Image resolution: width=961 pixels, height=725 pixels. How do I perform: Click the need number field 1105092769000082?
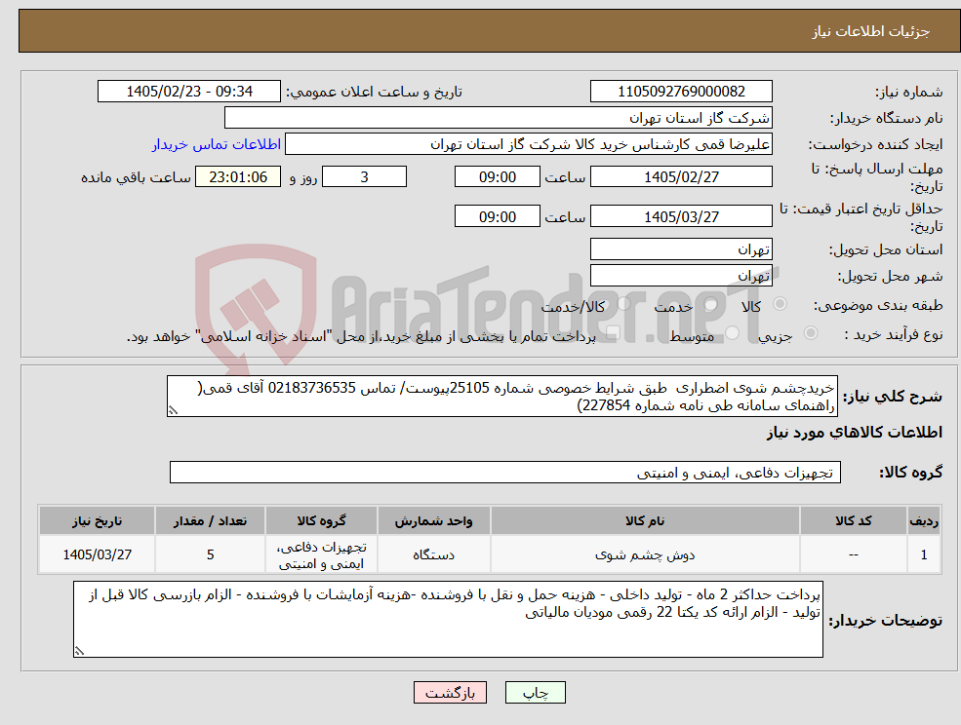point(681,92)
